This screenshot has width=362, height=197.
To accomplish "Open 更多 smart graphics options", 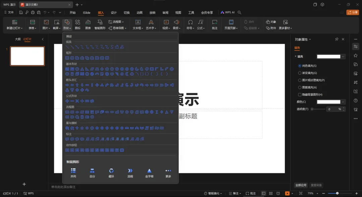I will pyautogui.click(x=168, y=173).
